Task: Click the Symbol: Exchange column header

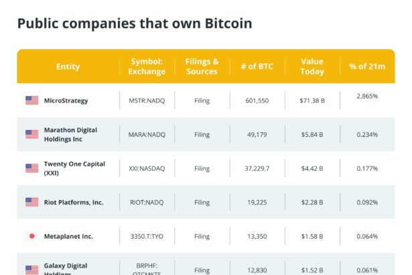Action: pyautogui.click(x=147, y=66)
